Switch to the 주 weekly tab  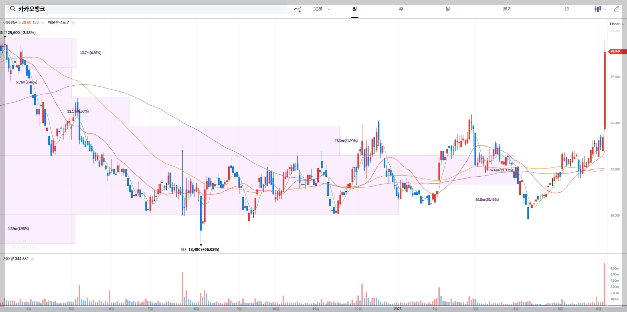click(401, 9)
